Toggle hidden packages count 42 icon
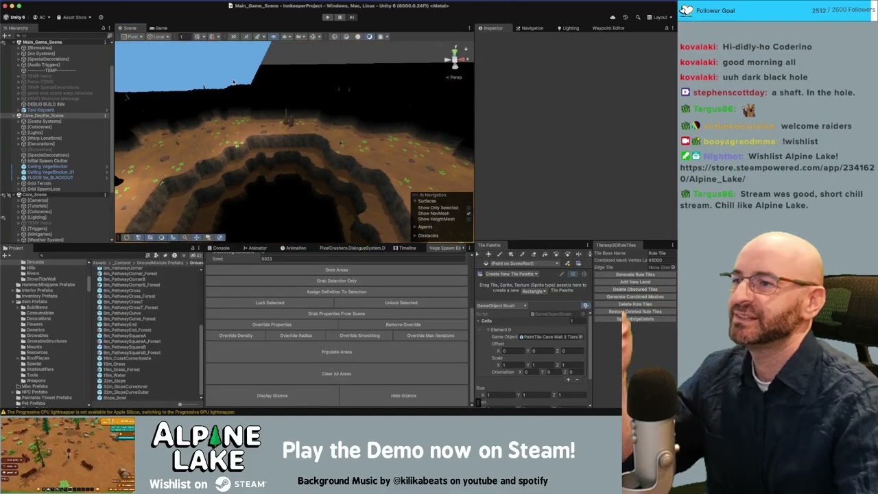 click(195, 255)
